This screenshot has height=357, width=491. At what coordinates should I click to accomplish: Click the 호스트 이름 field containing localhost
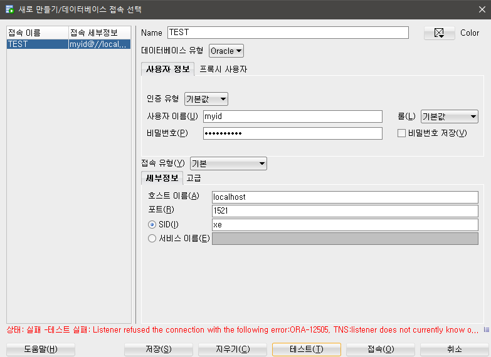345,197
